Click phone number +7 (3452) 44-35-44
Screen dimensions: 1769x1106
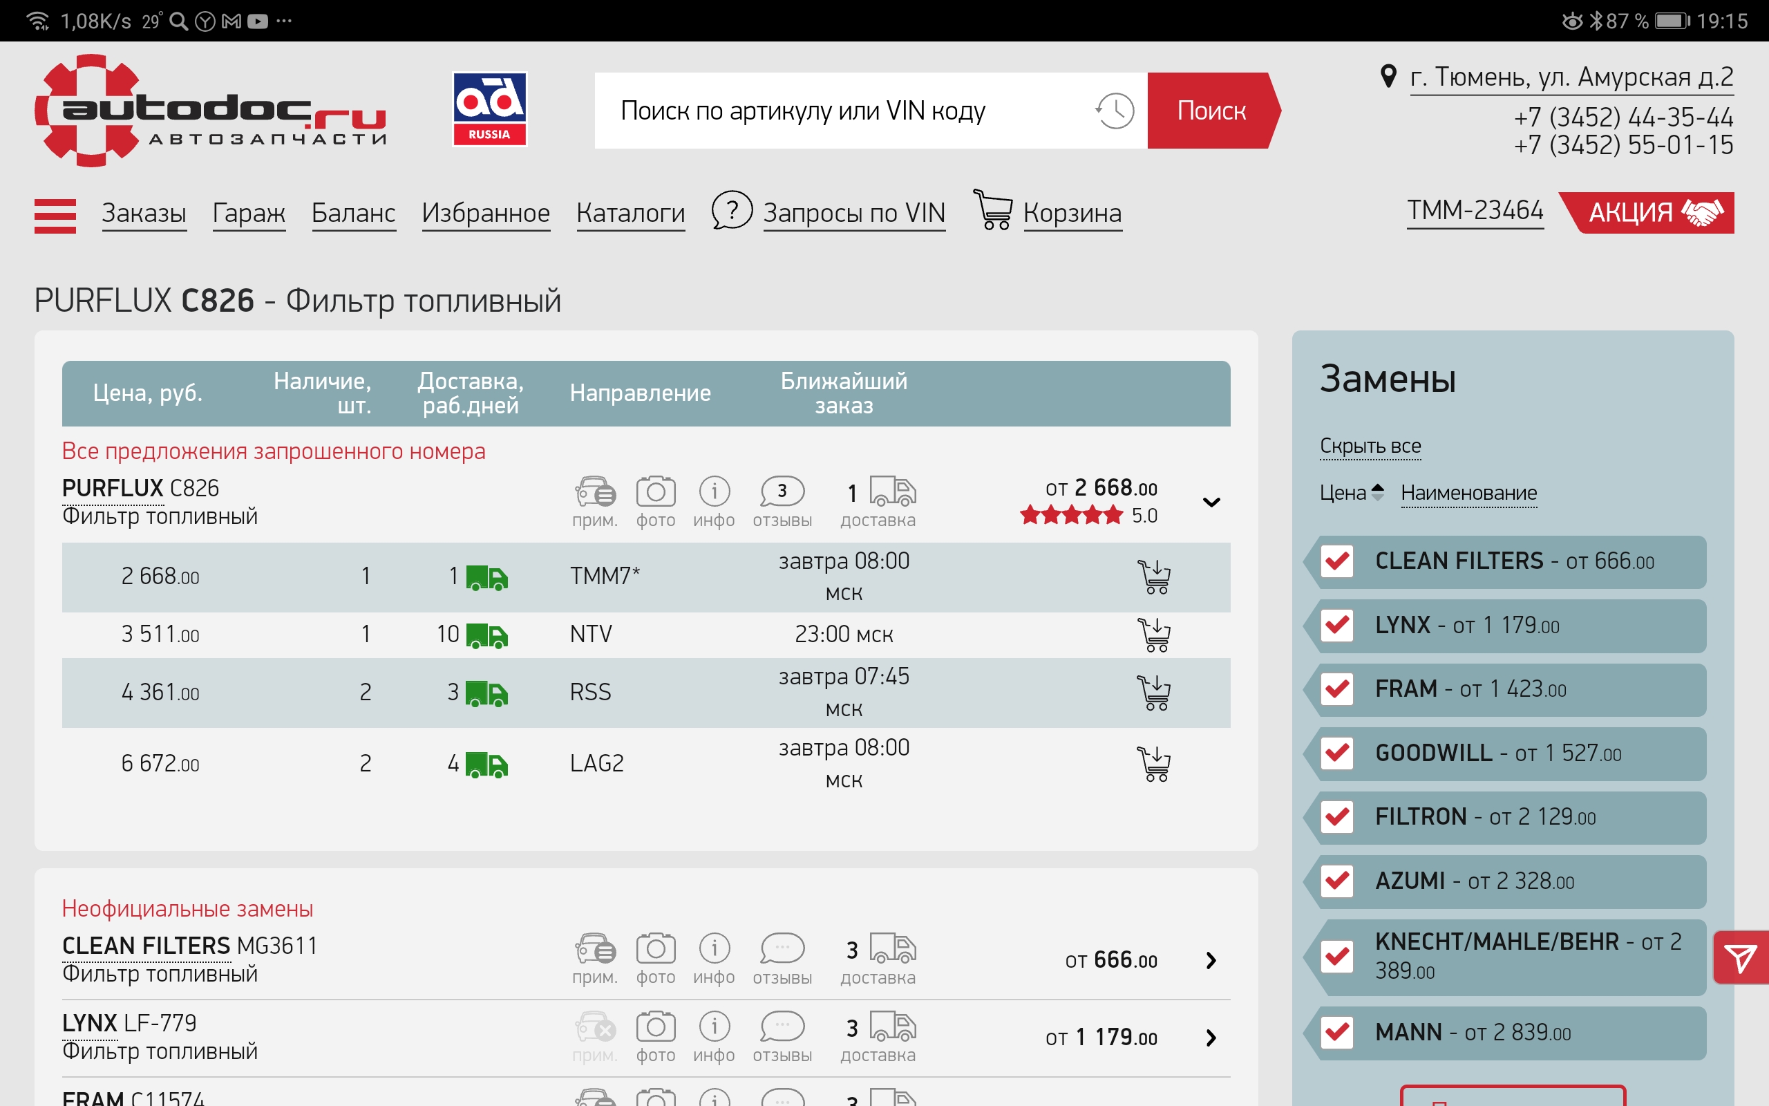[1623, 117]
